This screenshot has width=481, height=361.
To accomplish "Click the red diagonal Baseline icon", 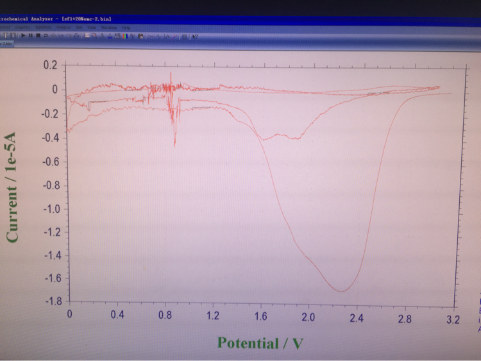I will click(x=174, y=37).
